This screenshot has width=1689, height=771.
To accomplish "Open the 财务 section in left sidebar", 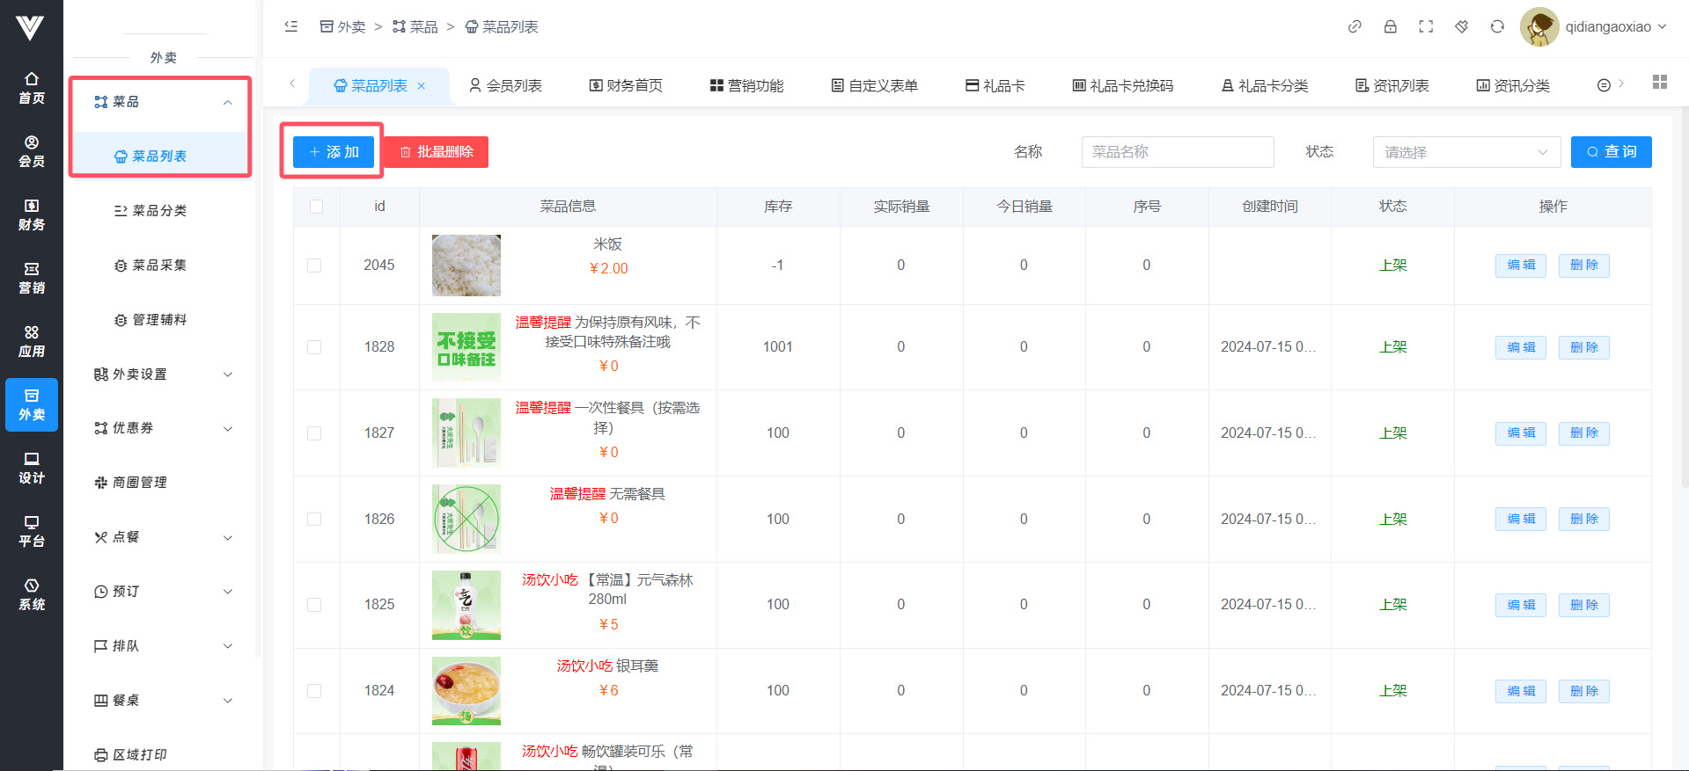I will (x=32, y=215).
